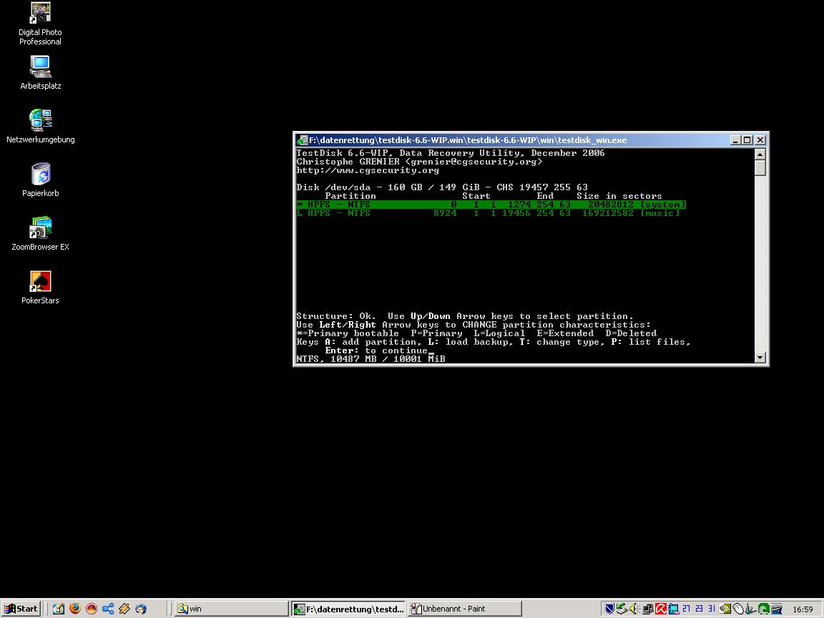
Task: Open the Avira antivirus tray icon
Action: (661, 609)
